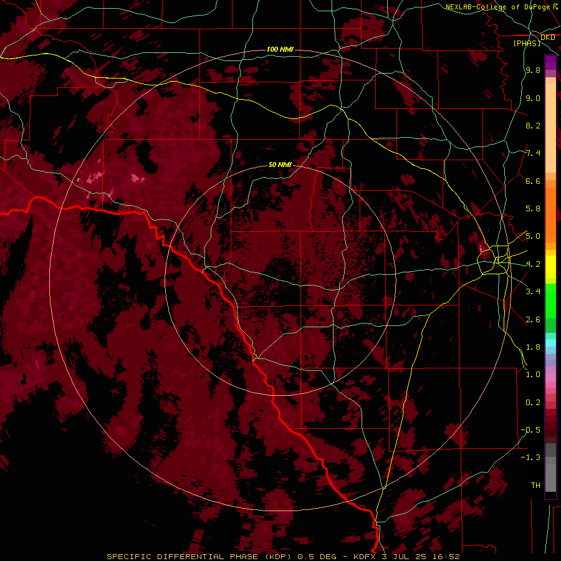This screenshot has width=561, height=561.
Task: Pick the yellow segment of the color bar
Action: pos(550,267)
